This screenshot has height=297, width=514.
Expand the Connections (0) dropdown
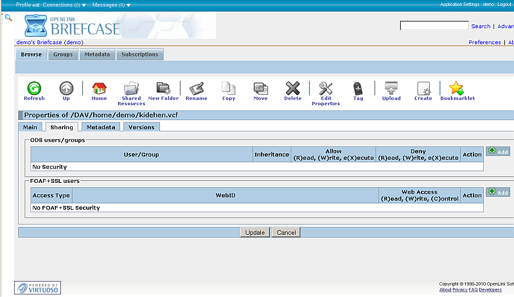coord(64,5)
